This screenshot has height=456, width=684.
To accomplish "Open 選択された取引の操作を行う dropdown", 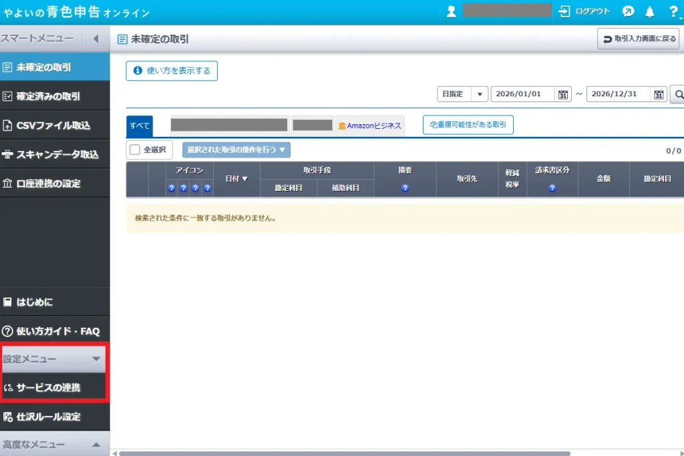I will [236, 150].
